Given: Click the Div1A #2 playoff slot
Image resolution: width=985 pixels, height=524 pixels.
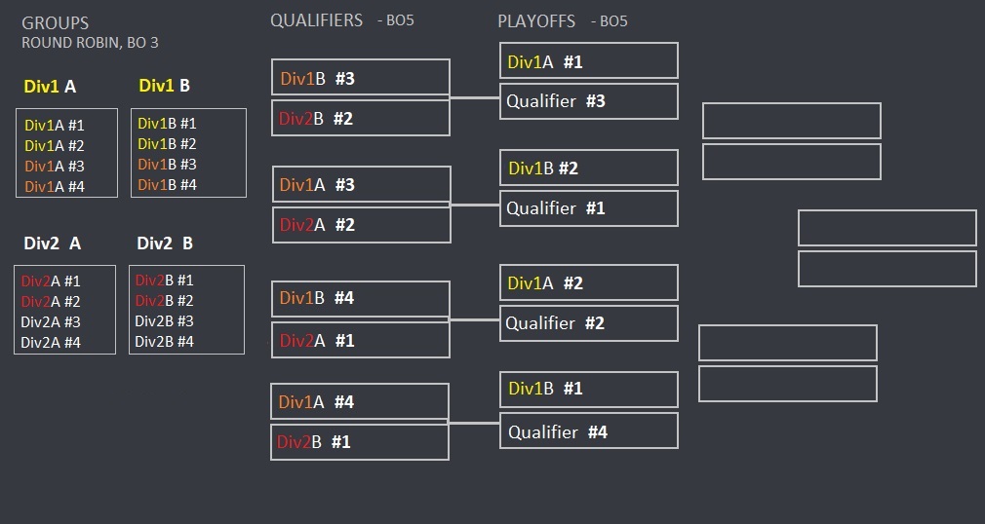Looking at the screenshot, I should [x=588, y=282].
